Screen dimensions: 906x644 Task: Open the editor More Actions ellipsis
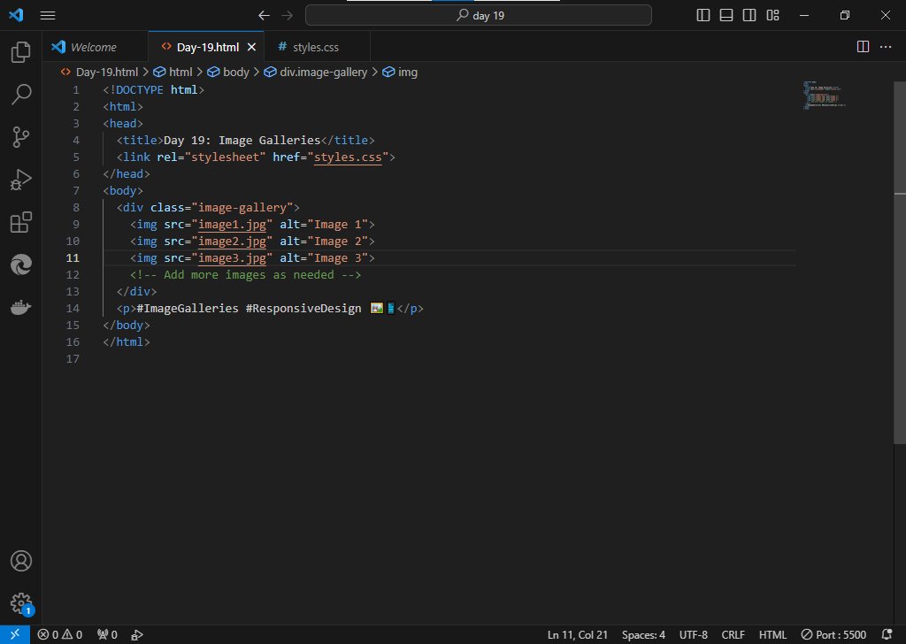[885, 47]
